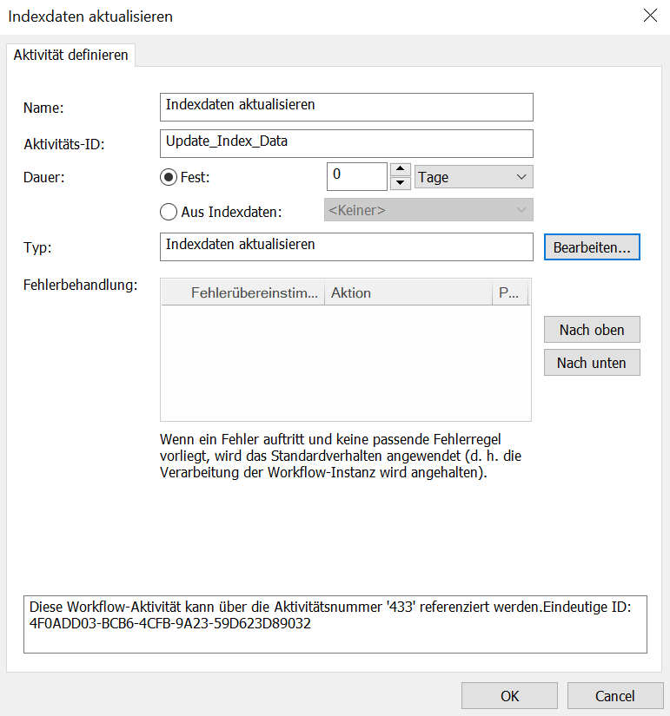The image size is (670, 716).
Task: Decrease duration with the down spinner arrow
Action: coord(400,183)
